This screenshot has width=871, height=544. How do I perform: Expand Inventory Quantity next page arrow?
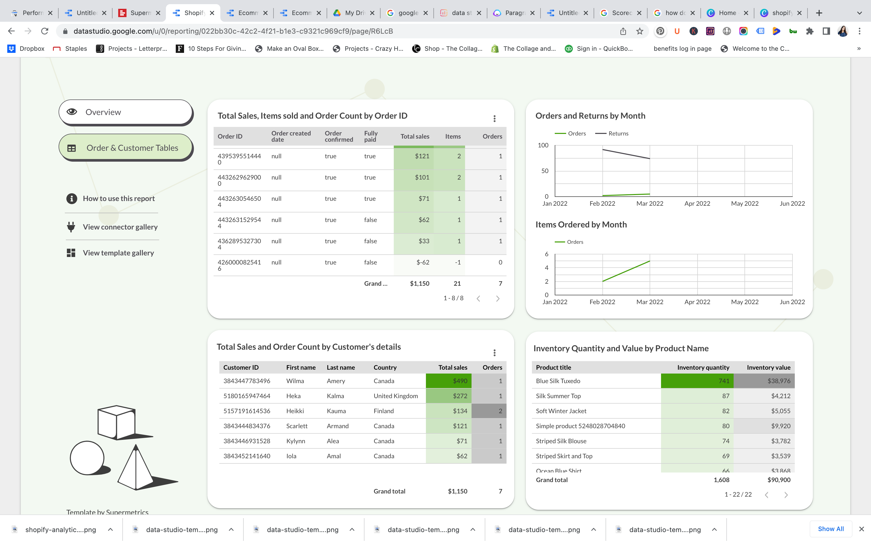pyautogui.click(x=786, y=495)
